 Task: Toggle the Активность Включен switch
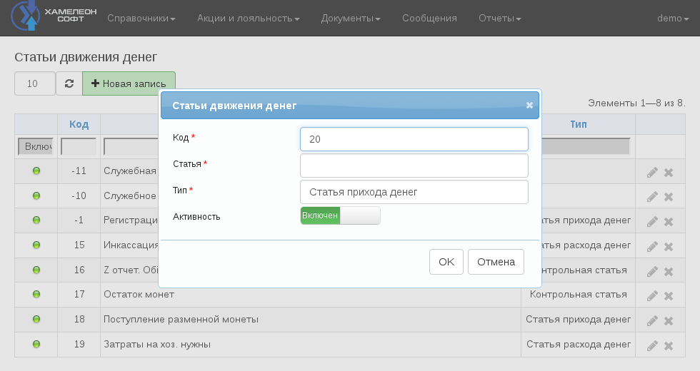pyautogui.click(x=340, y=215)
